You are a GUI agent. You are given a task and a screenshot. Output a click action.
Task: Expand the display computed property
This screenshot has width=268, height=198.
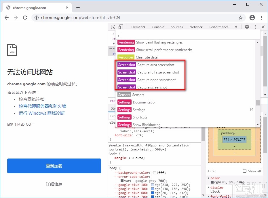pyautogui.click(x=208, y=187)
